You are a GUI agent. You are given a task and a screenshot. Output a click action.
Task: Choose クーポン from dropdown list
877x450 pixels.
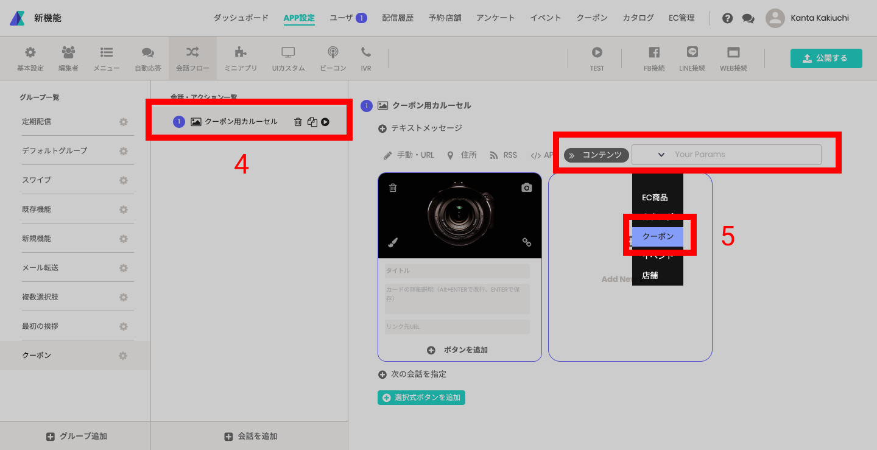coord(658,236)
